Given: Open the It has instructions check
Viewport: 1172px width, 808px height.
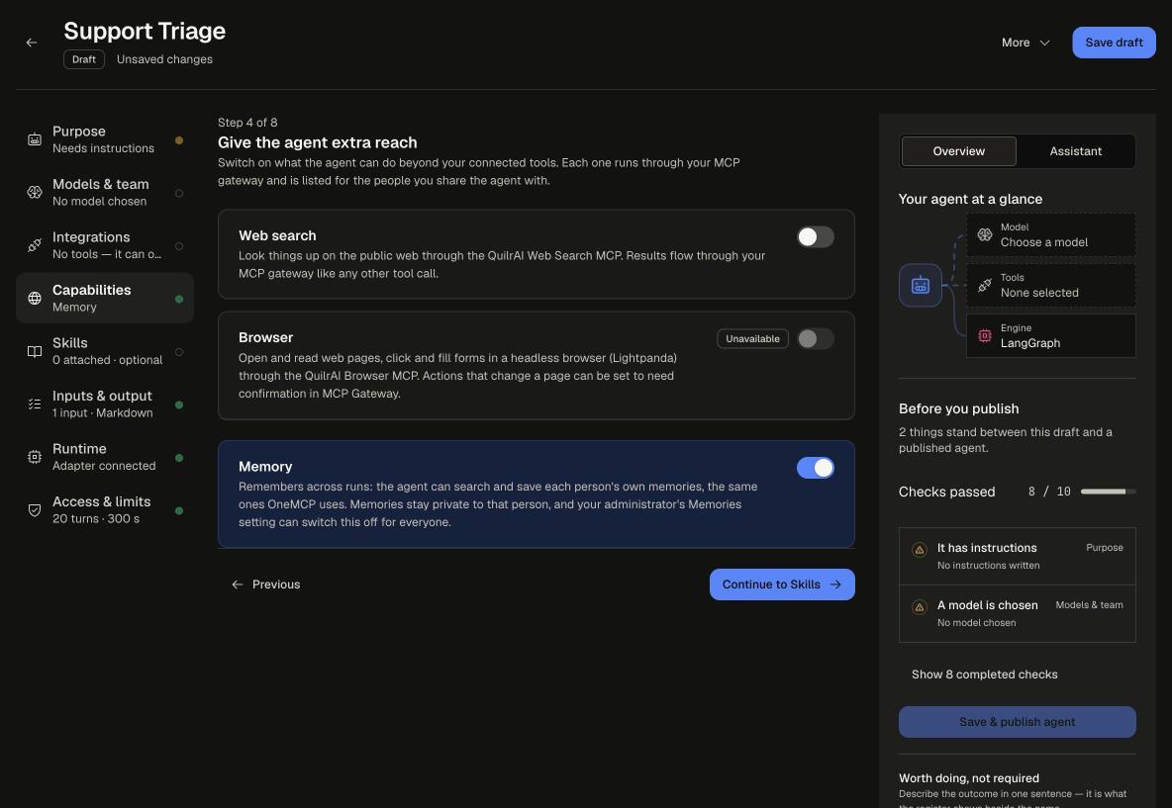Looking at the screenshot, I should 1018,557.
